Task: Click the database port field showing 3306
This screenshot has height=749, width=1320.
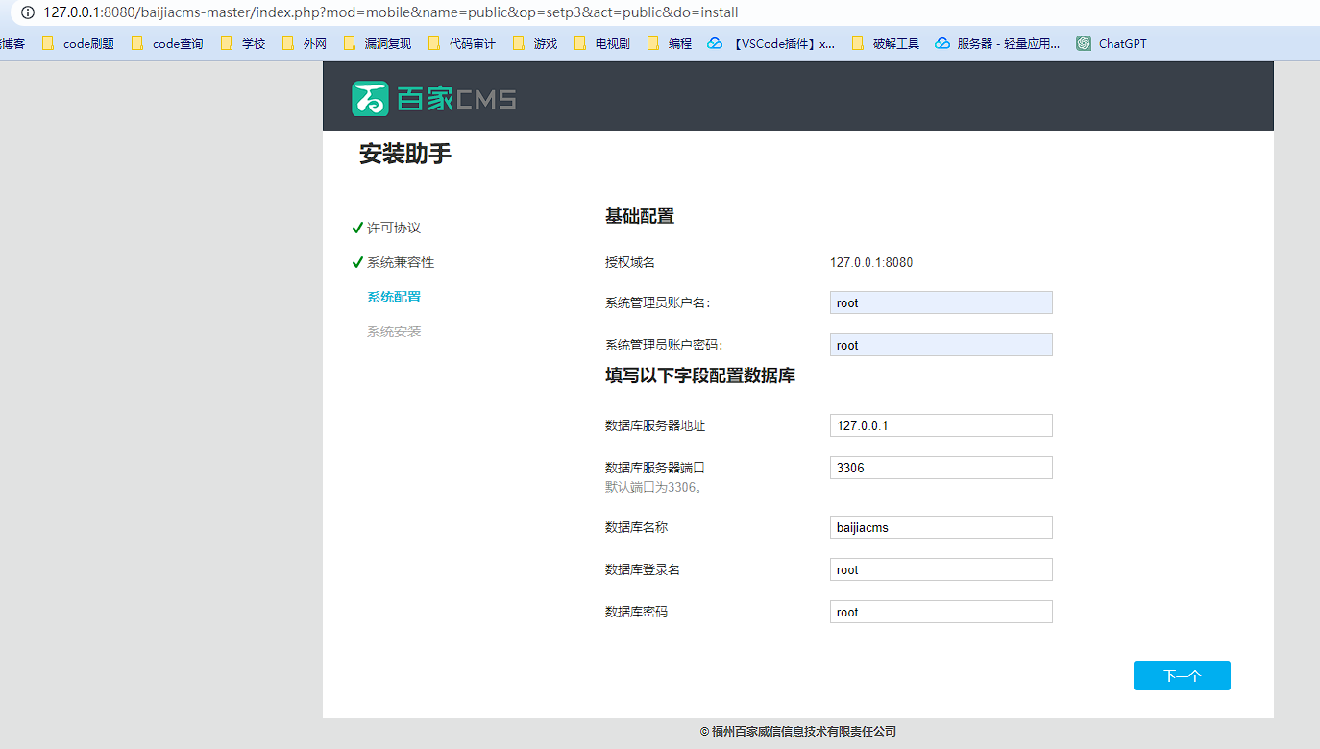Action: coord(941,468)
